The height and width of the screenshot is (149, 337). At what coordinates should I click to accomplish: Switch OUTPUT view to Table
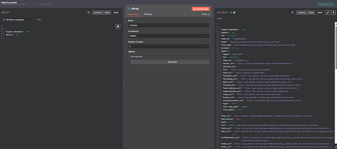coord(311,13)
